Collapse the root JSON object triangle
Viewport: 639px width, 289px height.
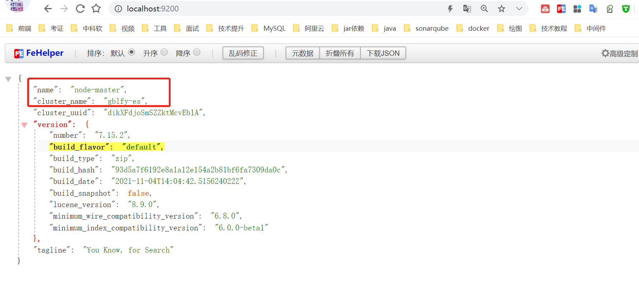pos(8,79)
